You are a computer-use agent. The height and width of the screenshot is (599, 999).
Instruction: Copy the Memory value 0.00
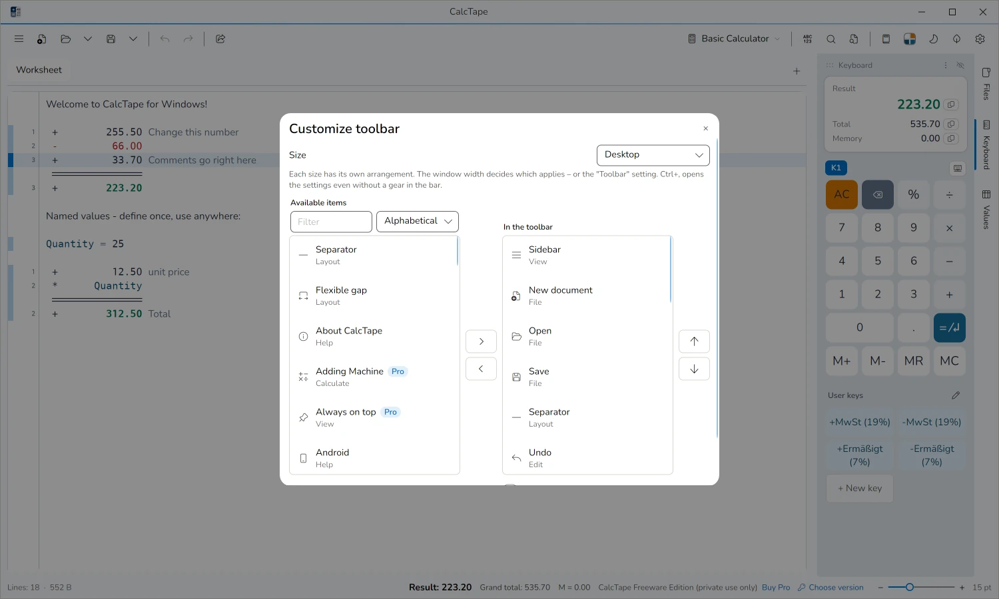click(x=951, y=138)
